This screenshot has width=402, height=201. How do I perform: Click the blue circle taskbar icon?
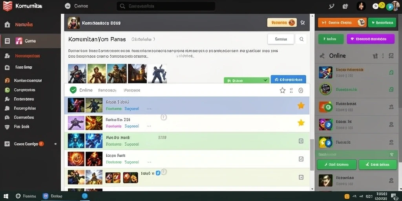click(85, 196)
